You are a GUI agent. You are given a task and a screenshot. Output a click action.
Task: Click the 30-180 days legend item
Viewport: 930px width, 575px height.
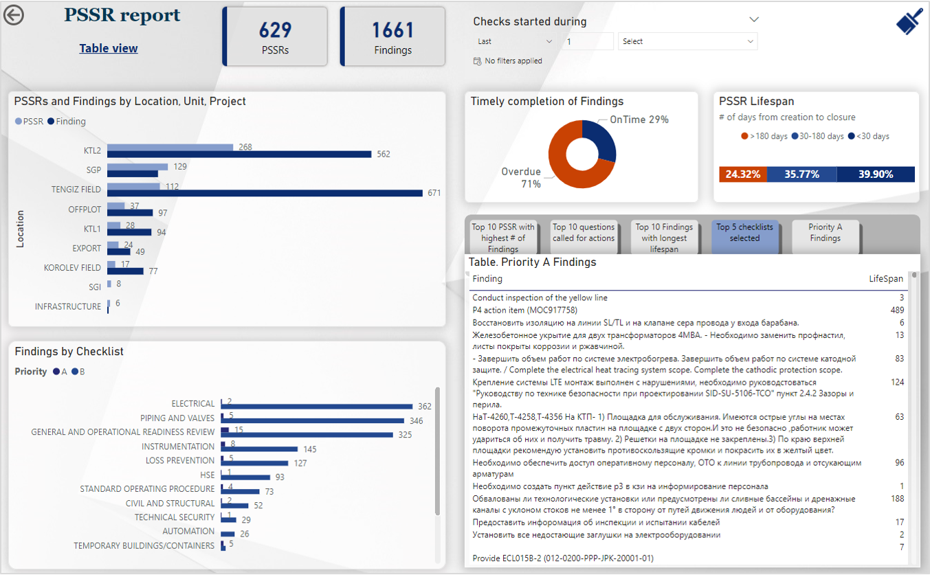pos(818,136)
